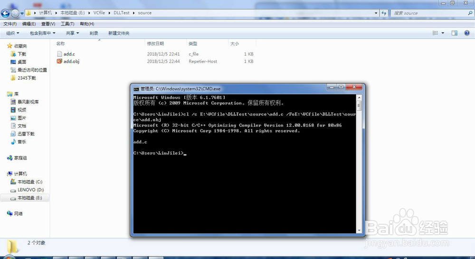
Task: Focus the 搜索 source search box
Action: click(428, 13)
